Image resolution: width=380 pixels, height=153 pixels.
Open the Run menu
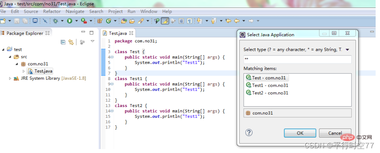coord(131,11)
